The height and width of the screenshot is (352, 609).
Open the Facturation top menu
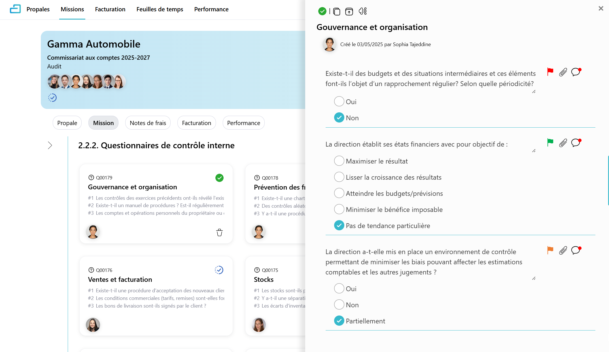(x=110, y=9)
